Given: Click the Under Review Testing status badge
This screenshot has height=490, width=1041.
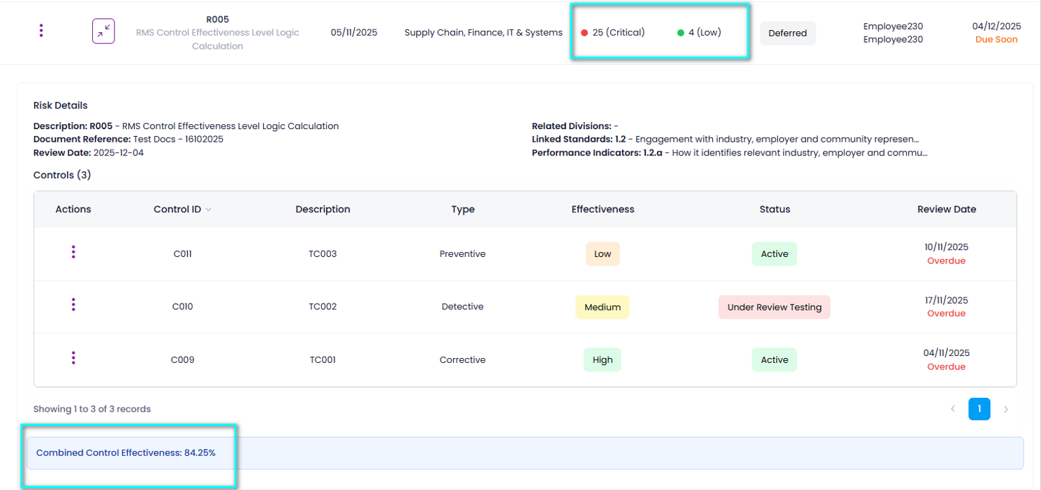Looking at the screenshot, I should pos(774,307).
